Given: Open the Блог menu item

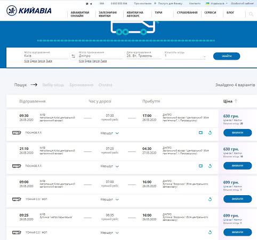Looking at the screenshot, I should [230, 12].
